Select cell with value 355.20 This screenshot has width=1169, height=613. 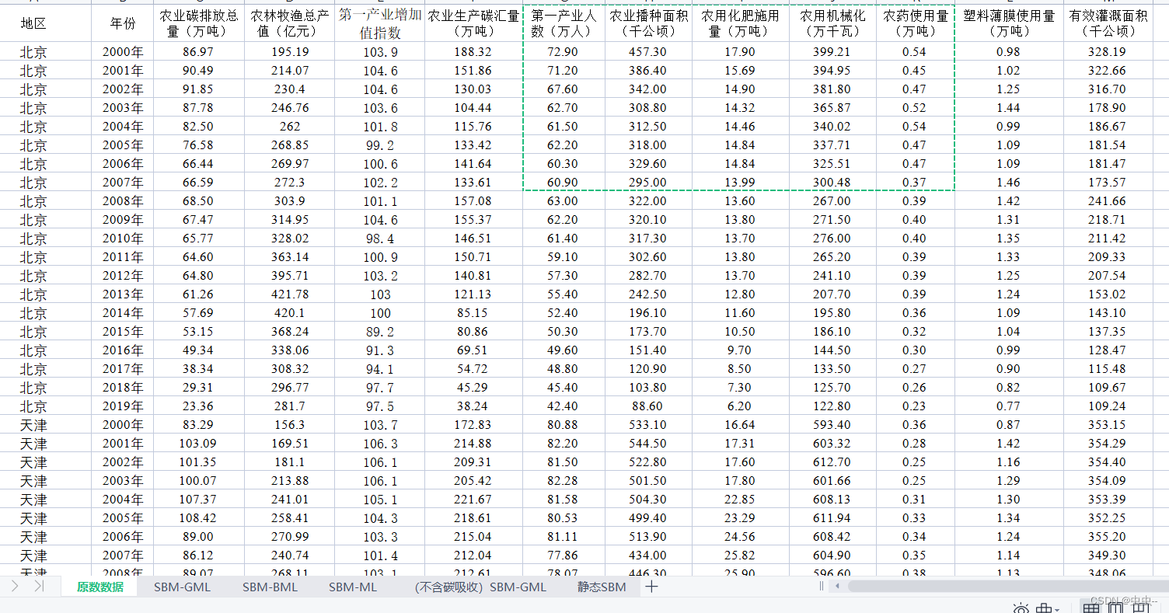tap(1108, 537)
